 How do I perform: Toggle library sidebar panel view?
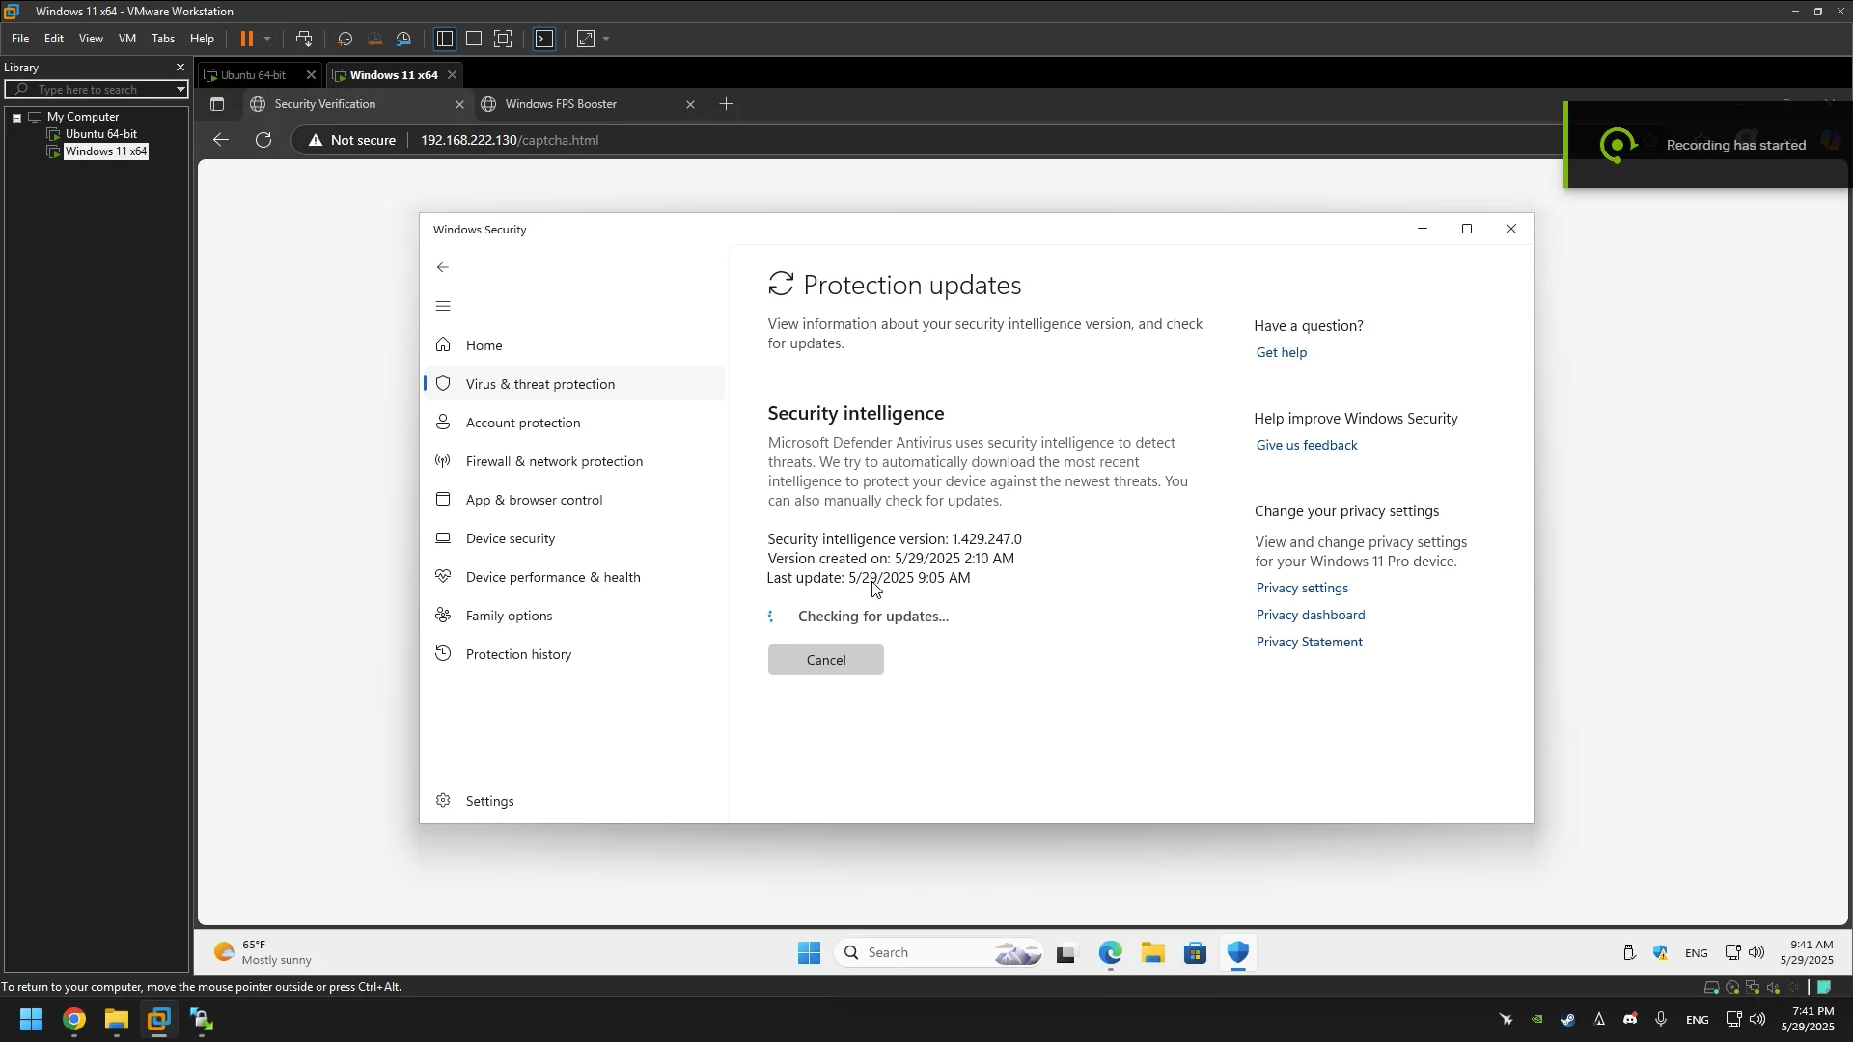pos(445,39)
